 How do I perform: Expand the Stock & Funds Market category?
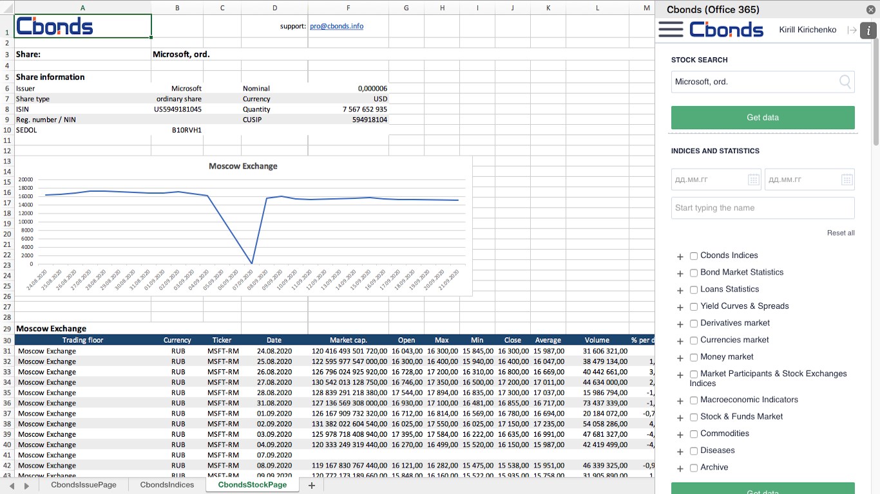click(680, 417)
